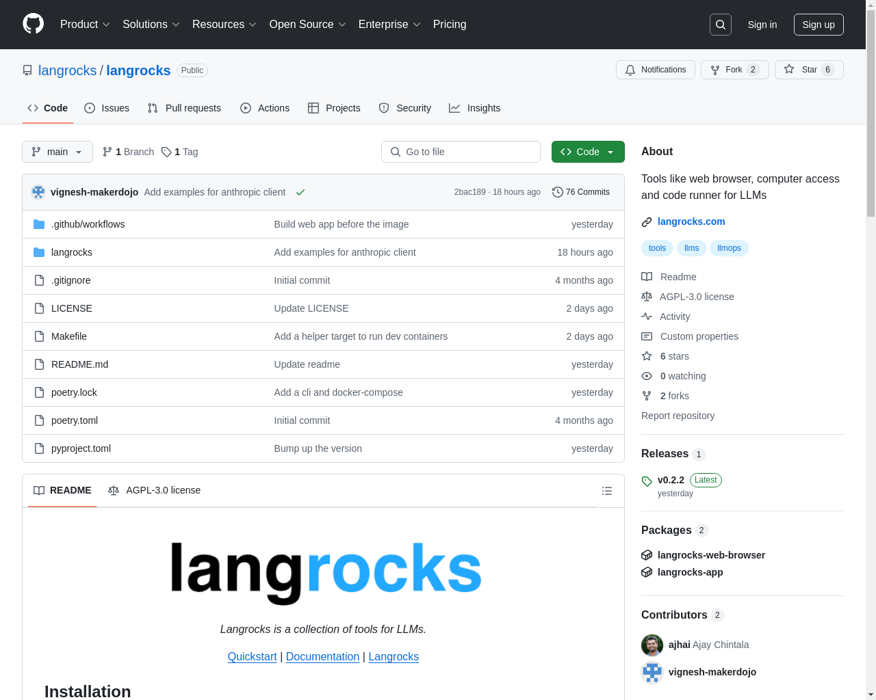The image size is (876, 700).
Task: Click the 2 forks link in About
Action: point(665,396)
